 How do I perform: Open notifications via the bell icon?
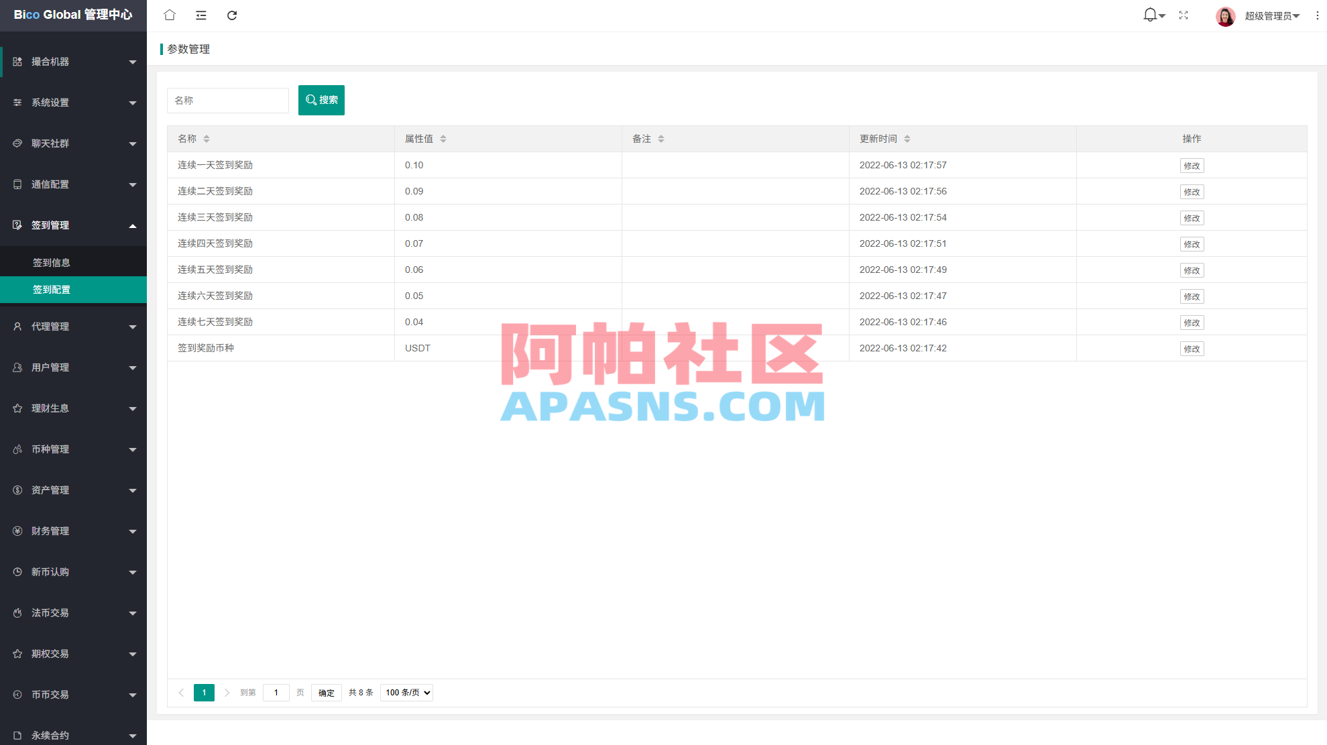1149,15
